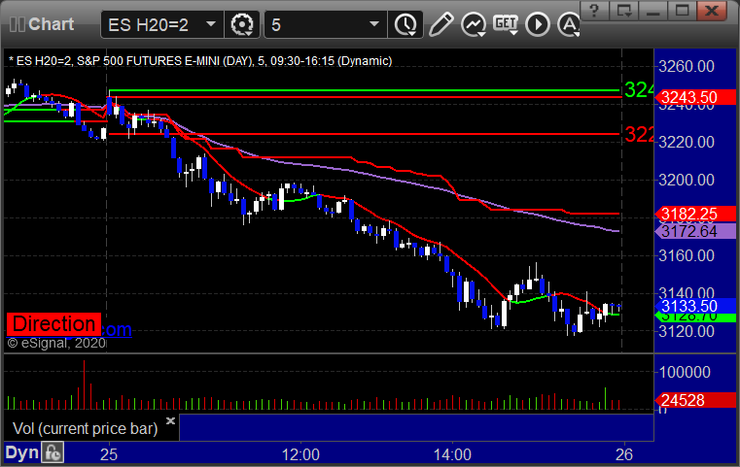Click the Chart window title label
The image size is (740, 467).
(51, 24)
